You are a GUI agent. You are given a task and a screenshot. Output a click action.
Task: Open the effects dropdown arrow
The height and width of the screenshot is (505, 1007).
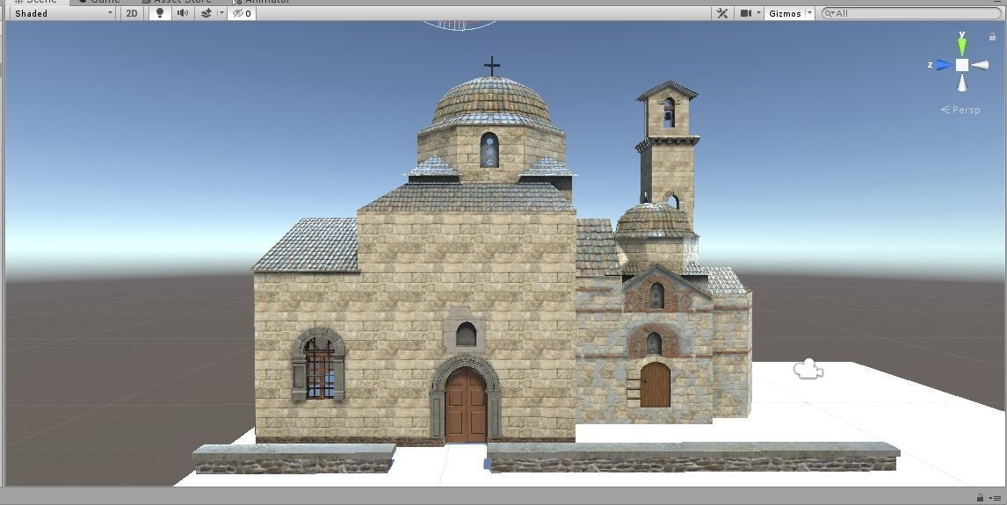[x=221, y=13]
